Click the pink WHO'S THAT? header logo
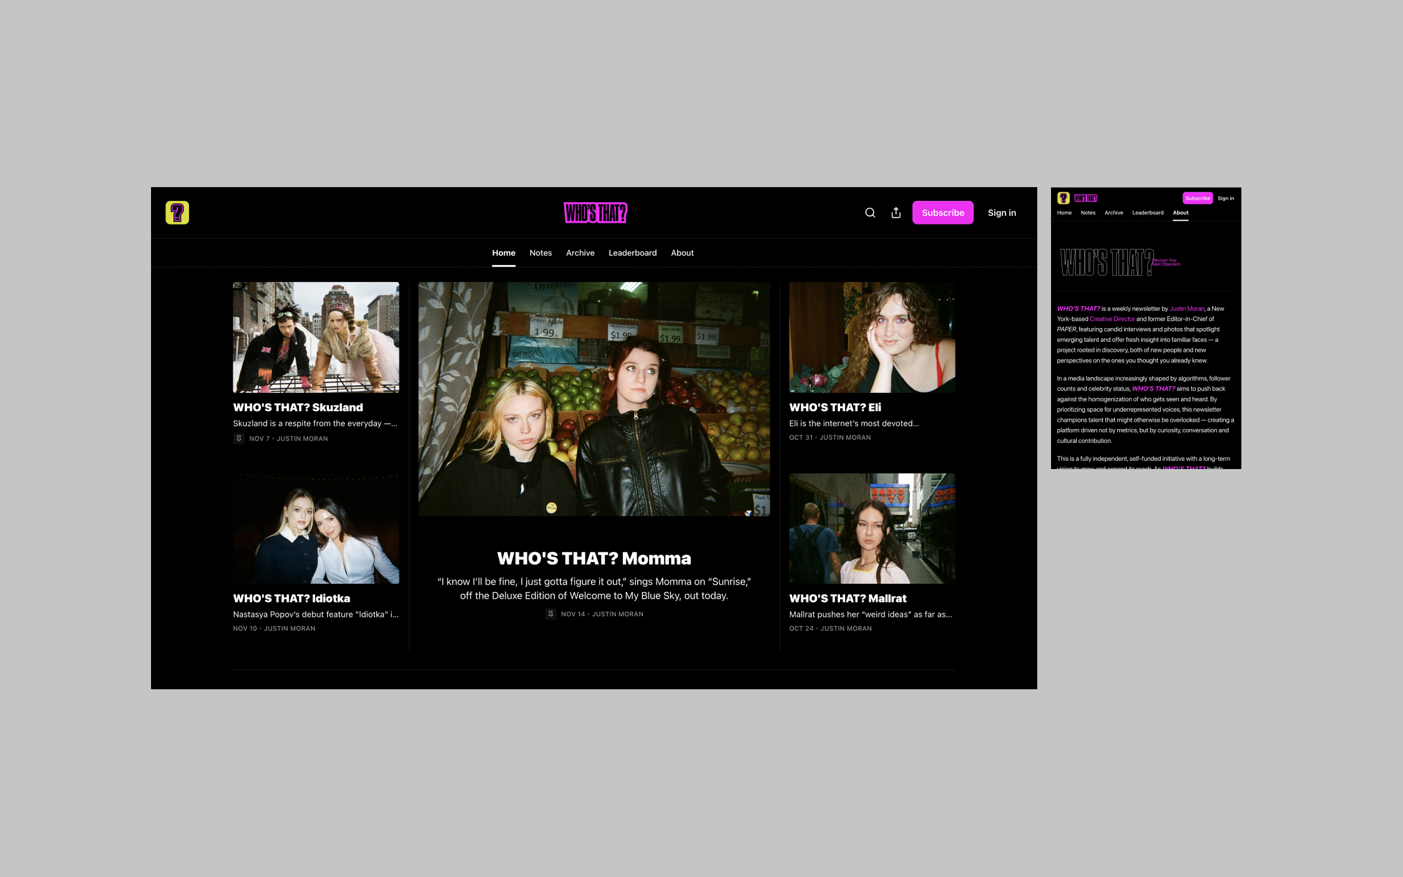1403x877 pixels. click(x=595, y=213)
